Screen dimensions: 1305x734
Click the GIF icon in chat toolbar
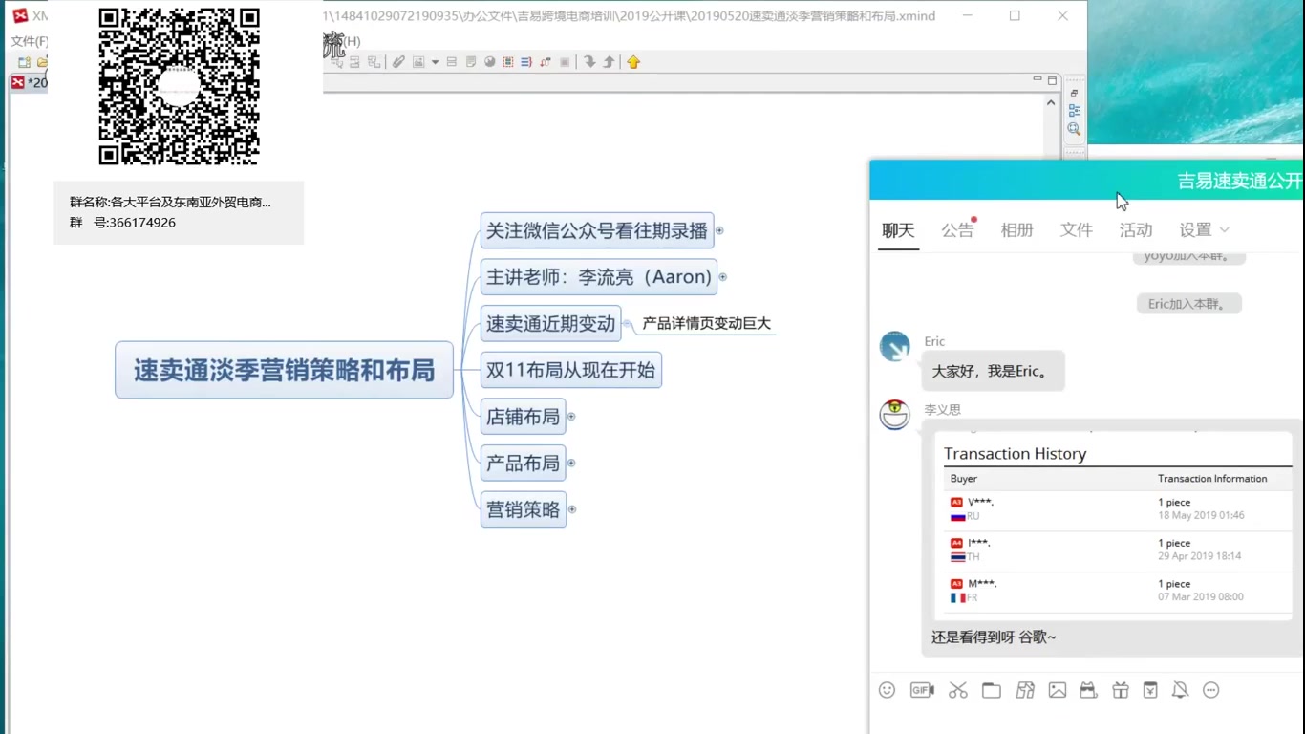point(922,690)
